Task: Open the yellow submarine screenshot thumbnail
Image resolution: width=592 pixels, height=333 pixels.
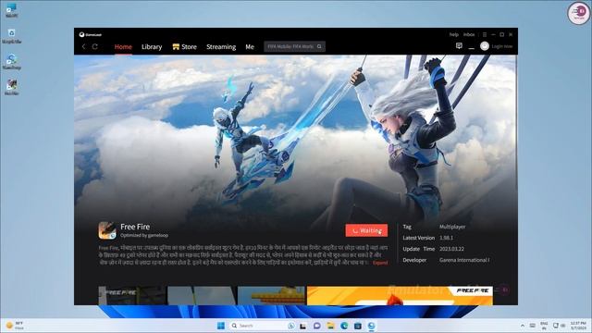Action: [271, 296]
